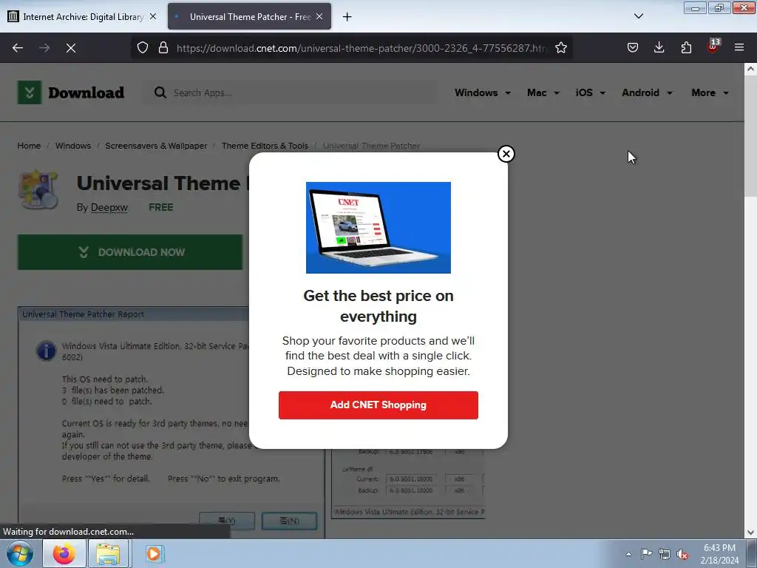This screenshot has width=757, height=568.
Task: Click the site security padlock icon
Action: click(163, 48)
